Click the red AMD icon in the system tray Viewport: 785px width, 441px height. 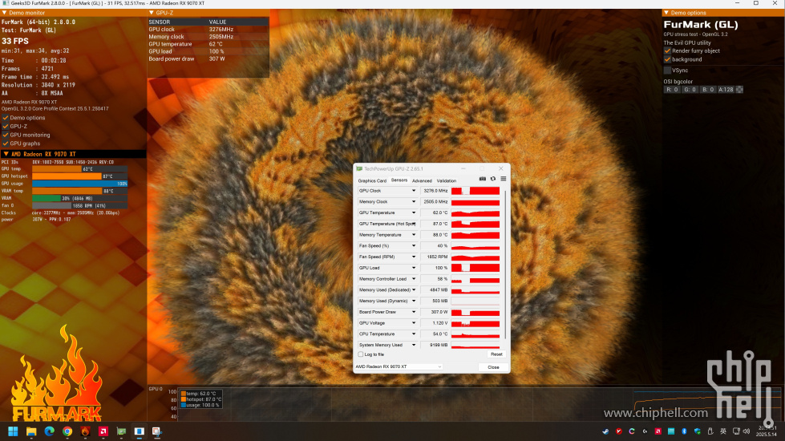click(658, 431)
